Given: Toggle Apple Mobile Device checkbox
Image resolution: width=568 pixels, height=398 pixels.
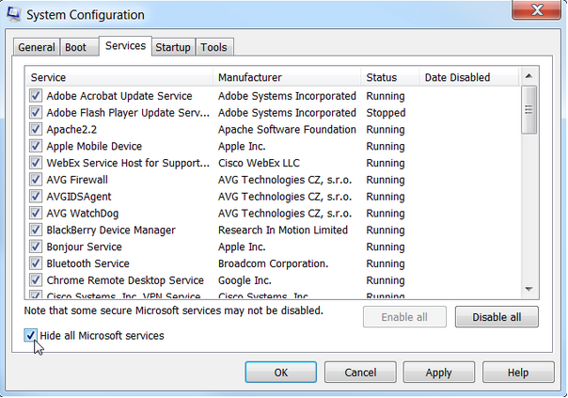Looking at the screenshot, I should (36, 146).
